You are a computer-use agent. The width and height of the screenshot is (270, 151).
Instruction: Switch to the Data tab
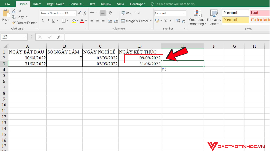point(92,4)
